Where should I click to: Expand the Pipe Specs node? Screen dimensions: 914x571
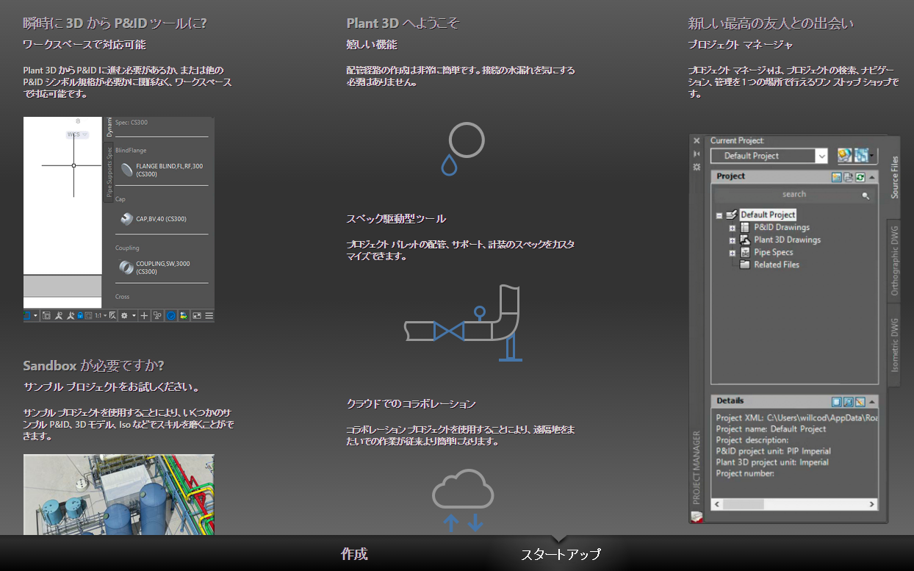pos(732,253)
